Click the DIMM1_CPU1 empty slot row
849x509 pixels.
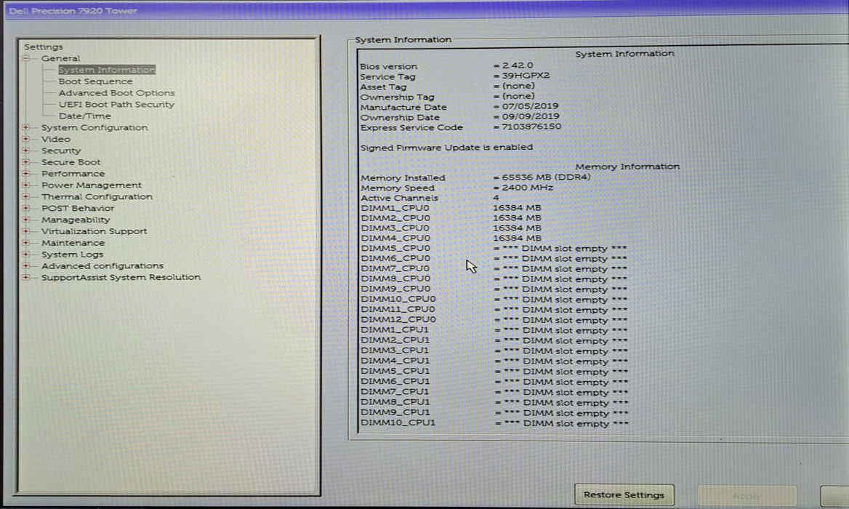click(494, 330)
